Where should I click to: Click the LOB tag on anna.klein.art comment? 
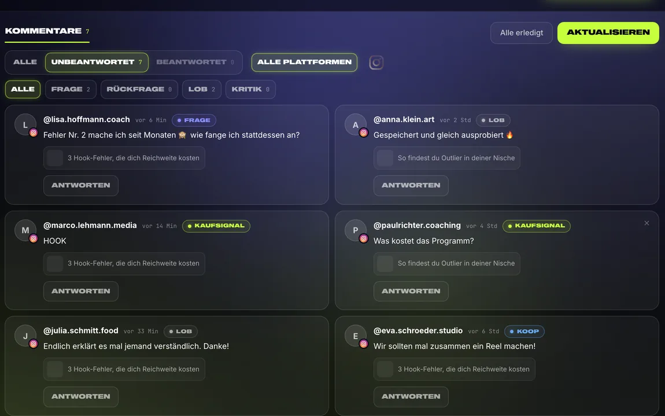pos(493,120)
